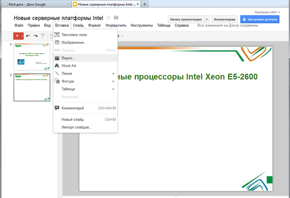The image size is (290, 198).
Task: Click the Комментарии button
Action: (225, 20)
